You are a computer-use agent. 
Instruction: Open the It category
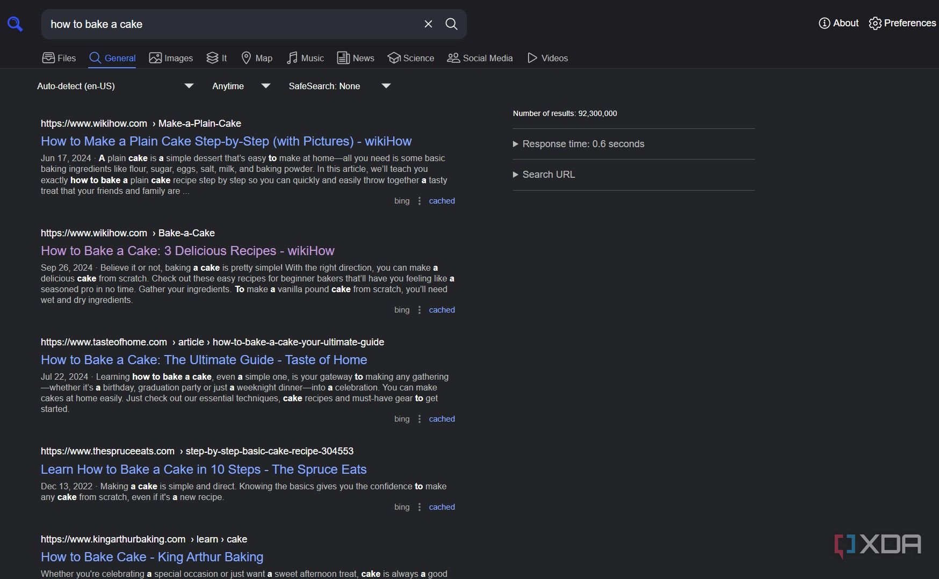pos(216,58)
